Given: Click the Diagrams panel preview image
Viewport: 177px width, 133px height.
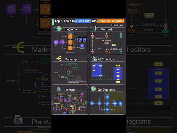Looking at the screenshot, I should (70, 43).
